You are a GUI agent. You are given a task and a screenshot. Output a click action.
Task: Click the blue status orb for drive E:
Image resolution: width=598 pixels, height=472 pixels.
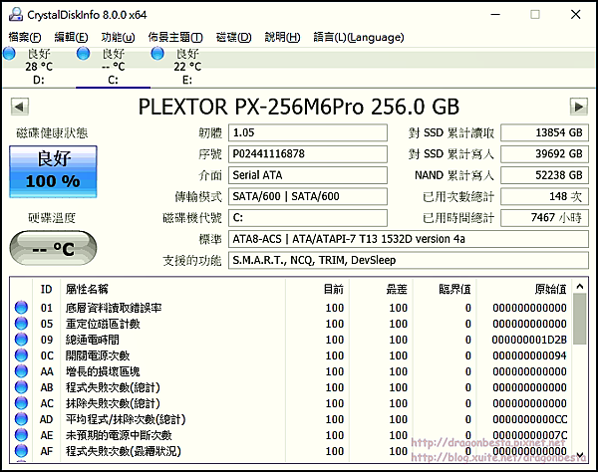pyautogui.click(x=157, y=54)
